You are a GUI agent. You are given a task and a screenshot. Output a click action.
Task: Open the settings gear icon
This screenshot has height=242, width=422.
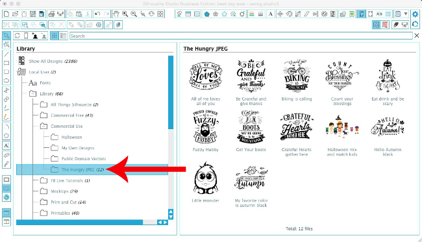416,14
